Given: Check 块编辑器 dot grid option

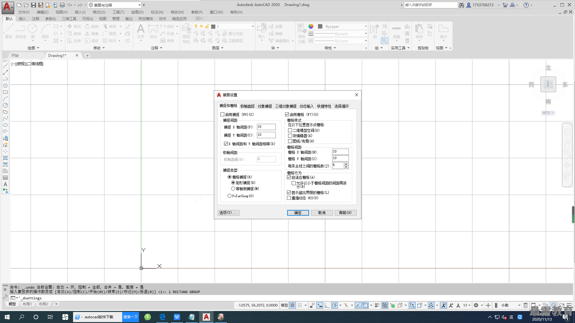Looking at the screenshot, I should [290, 136].
